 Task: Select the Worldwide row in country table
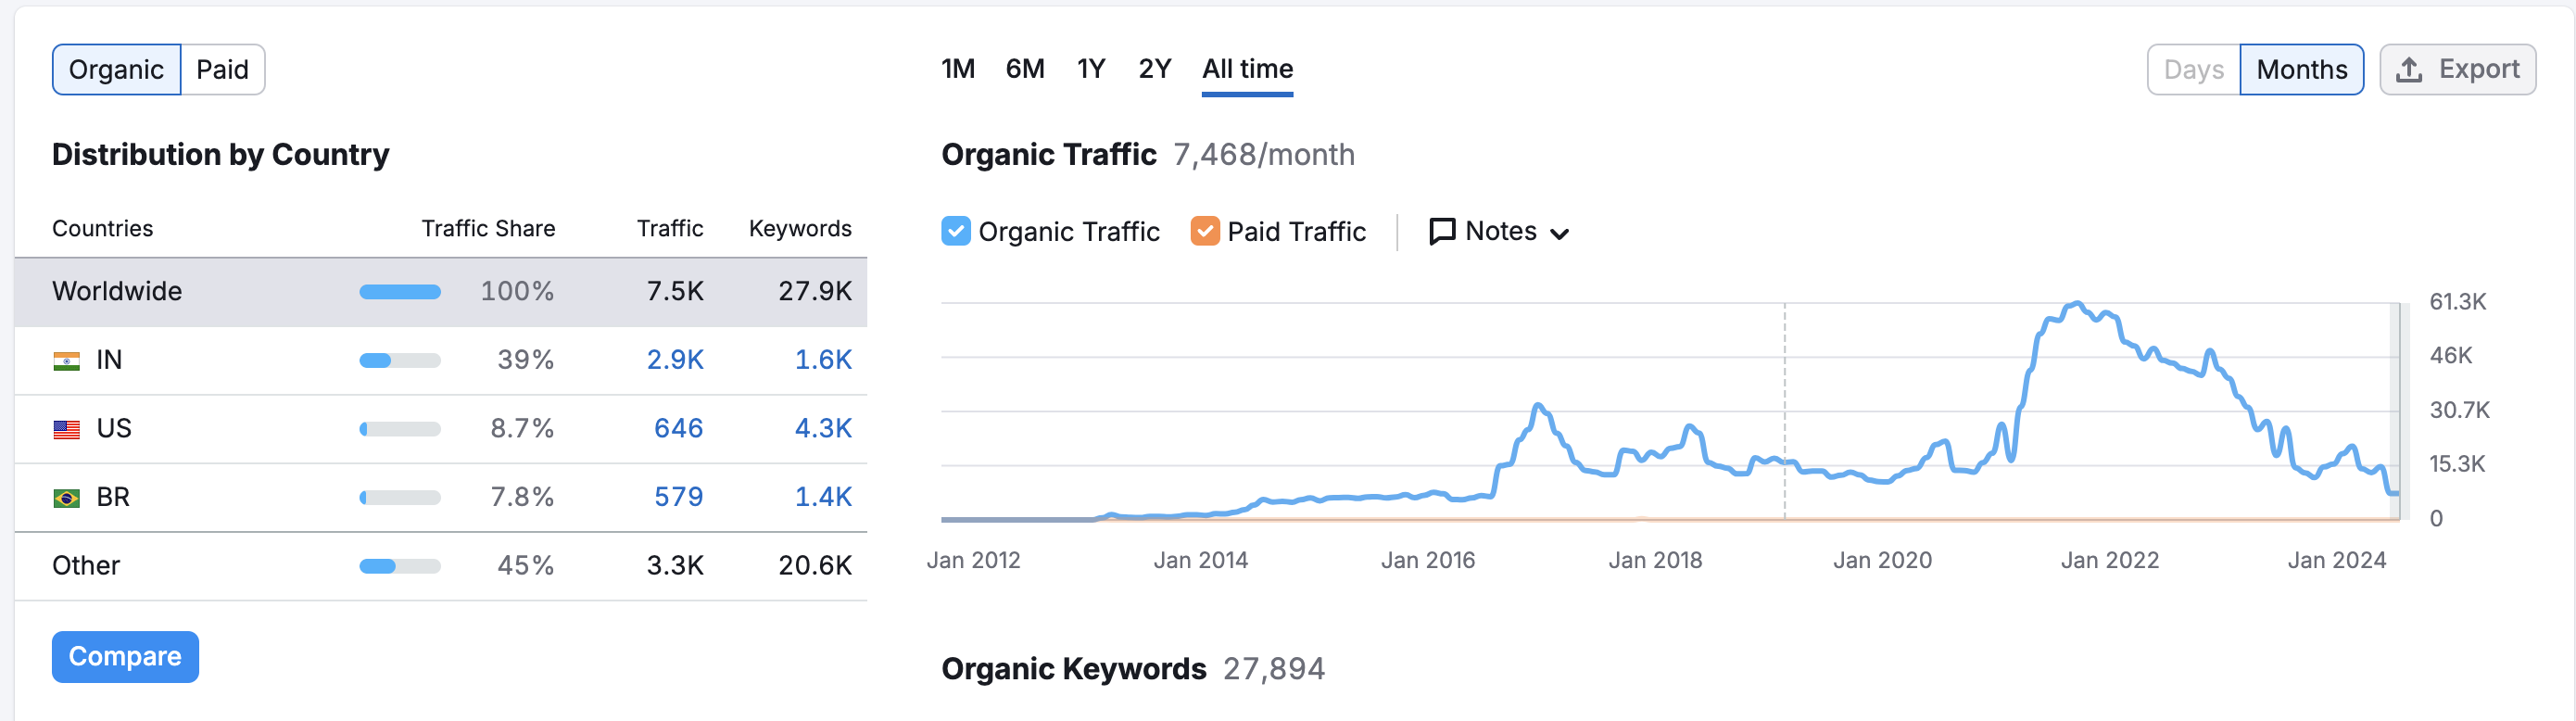pos(117,292)
